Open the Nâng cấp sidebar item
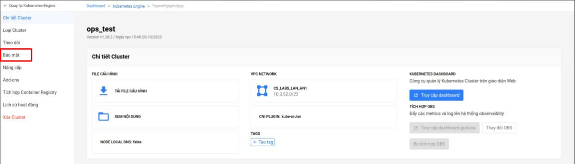 12,68
